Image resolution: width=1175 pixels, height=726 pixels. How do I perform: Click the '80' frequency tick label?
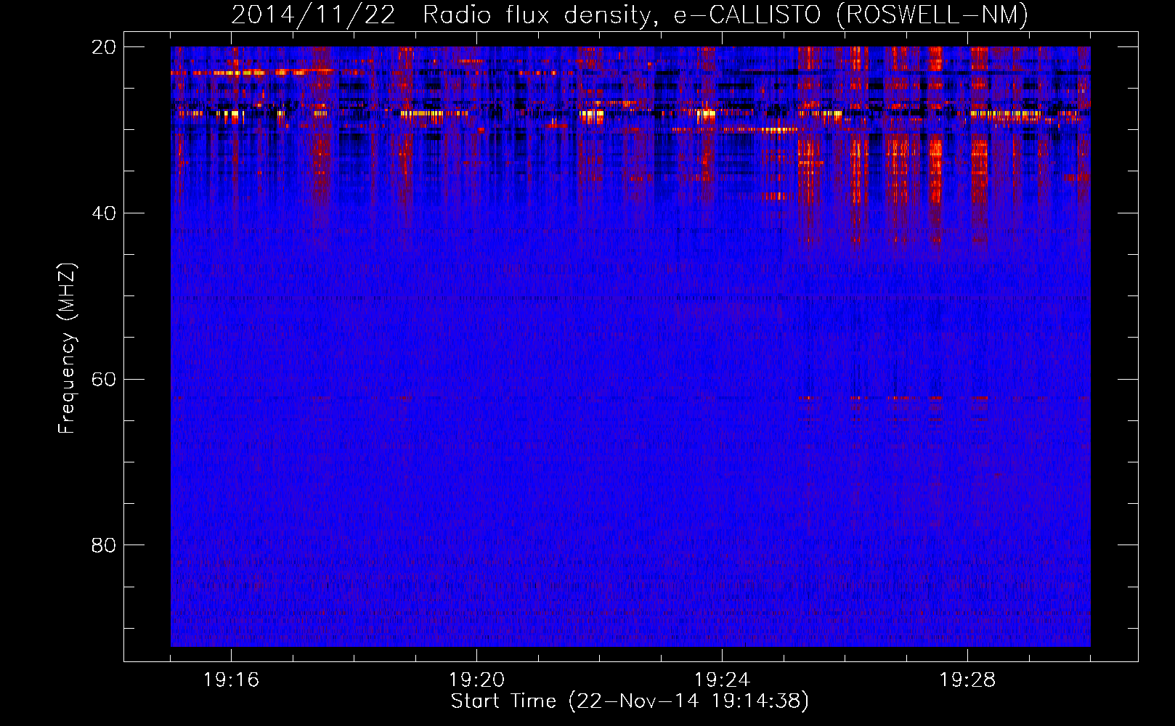pos(104,545)
